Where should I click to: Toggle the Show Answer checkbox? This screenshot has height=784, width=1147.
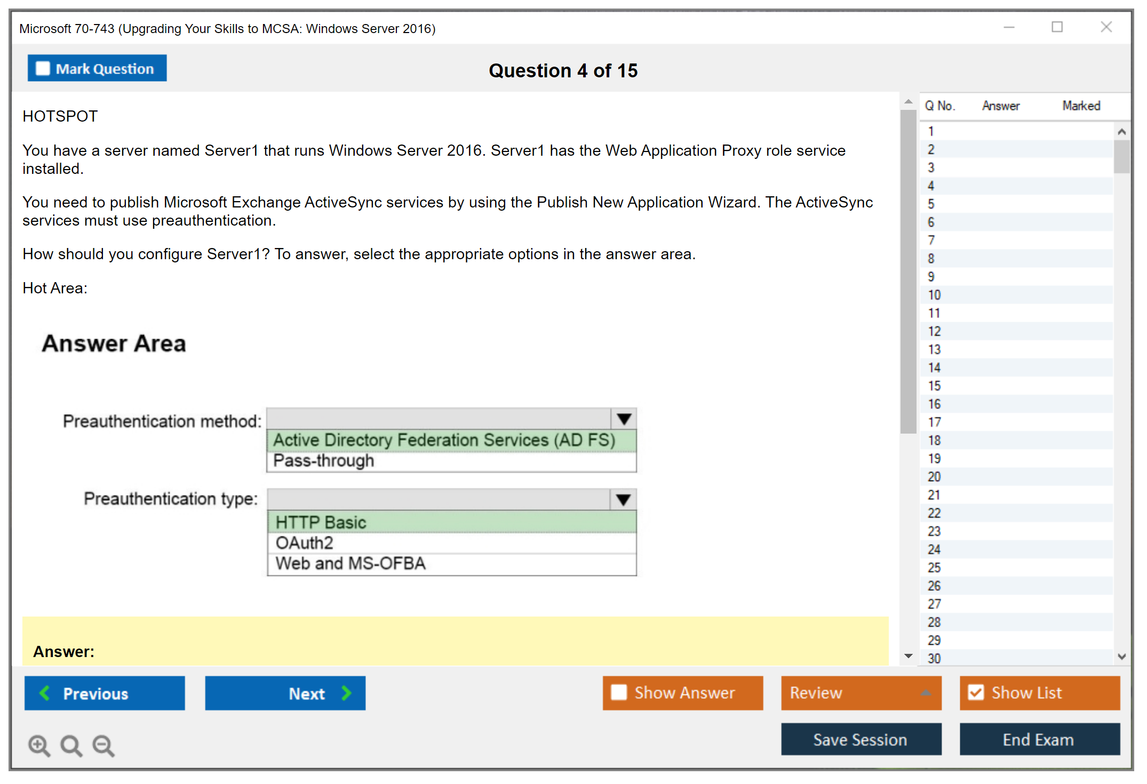point(619,693)
